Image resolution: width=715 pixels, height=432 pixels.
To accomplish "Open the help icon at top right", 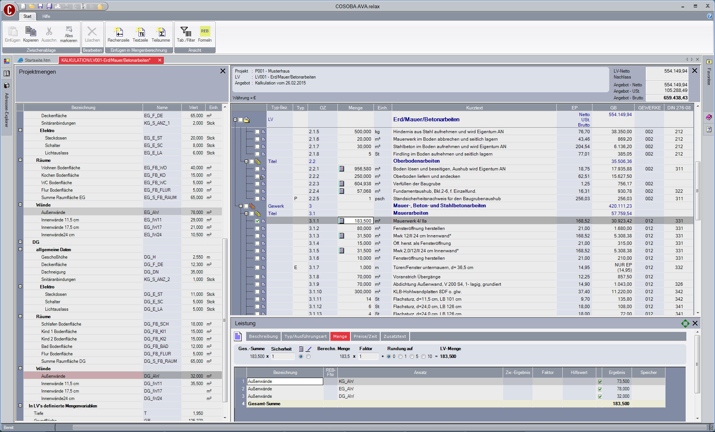I will pyautogui.click(x=709, y=16).
